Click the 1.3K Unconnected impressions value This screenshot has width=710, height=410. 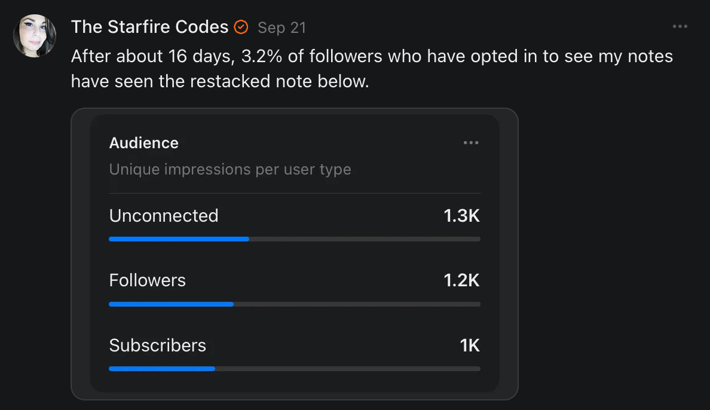(x=461, y=216)
